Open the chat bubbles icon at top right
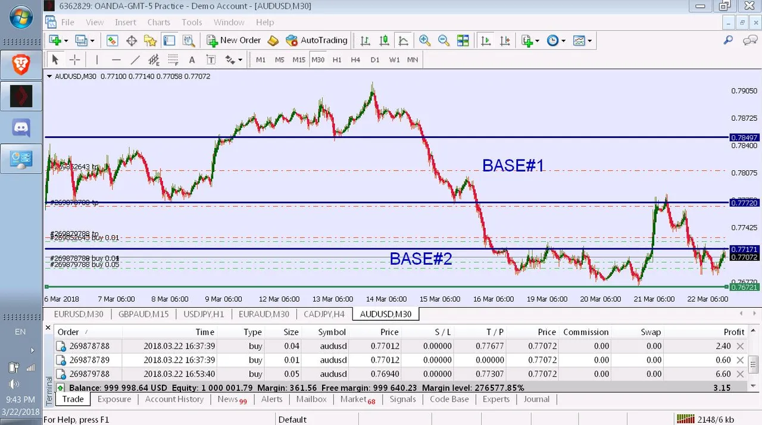The image size is (762, 425). 749,40
